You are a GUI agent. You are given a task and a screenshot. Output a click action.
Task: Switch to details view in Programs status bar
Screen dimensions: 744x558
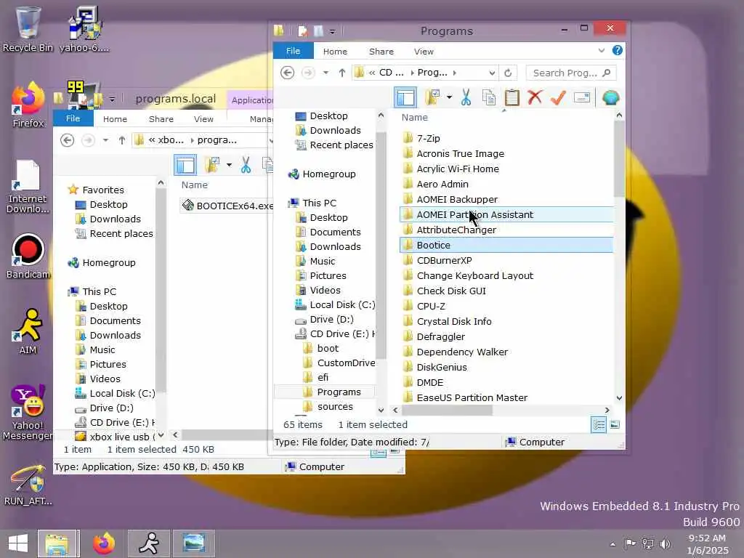pyautogui.click(x=599, y=424)
